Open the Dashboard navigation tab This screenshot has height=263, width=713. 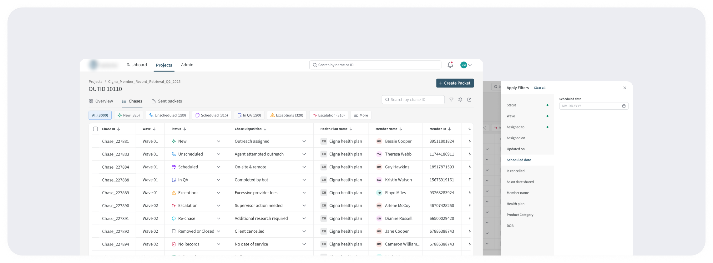[137, 65]
